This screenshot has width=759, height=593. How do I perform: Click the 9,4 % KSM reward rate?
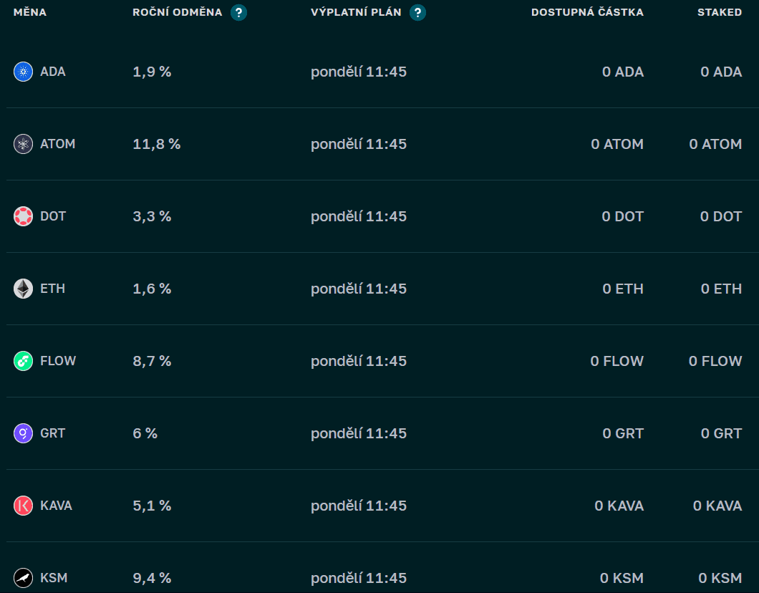pyautogui.click(x=152, y=577)
